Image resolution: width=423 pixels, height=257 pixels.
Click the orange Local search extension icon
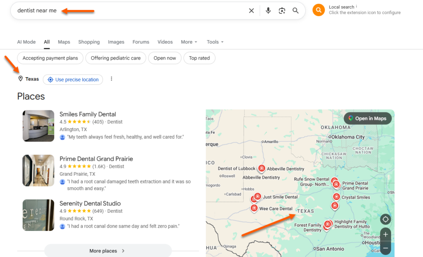point(318,10)
